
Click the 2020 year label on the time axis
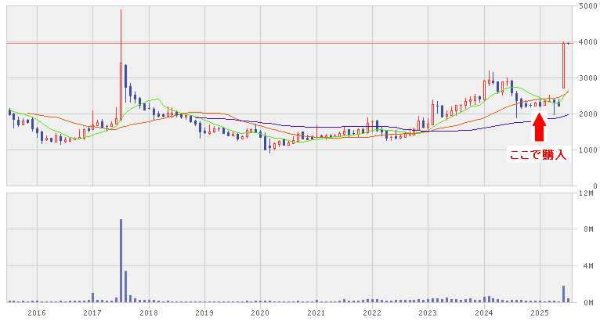260,313
